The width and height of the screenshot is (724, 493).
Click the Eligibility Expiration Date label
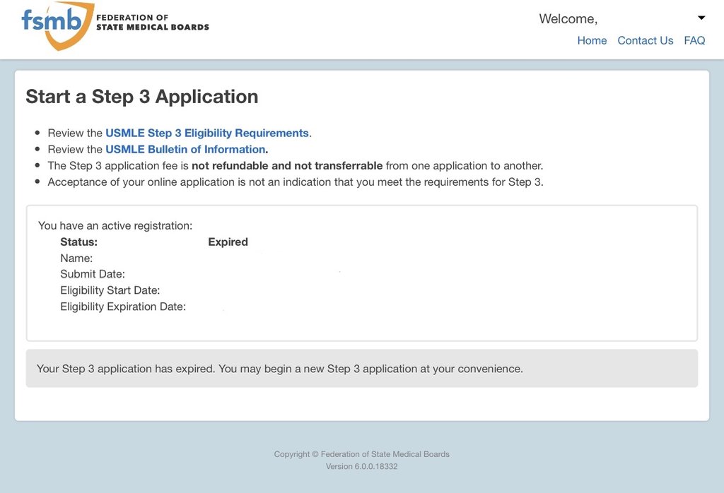tap(123, 307)
